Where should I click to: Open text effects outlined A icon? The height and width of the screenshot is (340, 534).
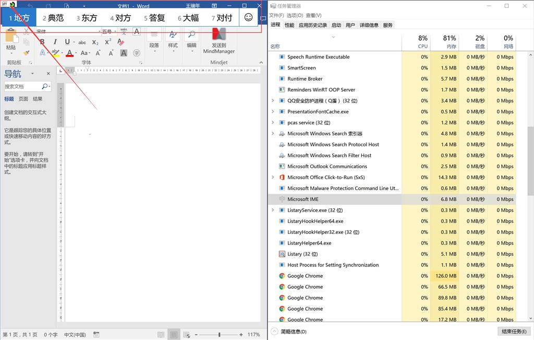[43, 53]
